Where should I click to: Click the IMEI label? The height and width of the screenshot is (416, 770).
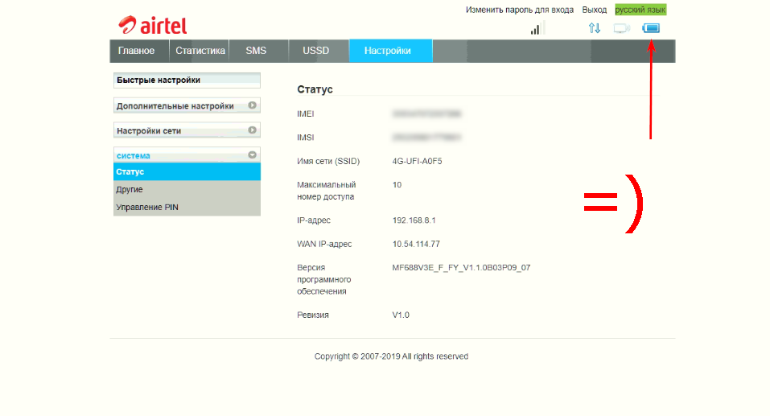coord(306,114)
